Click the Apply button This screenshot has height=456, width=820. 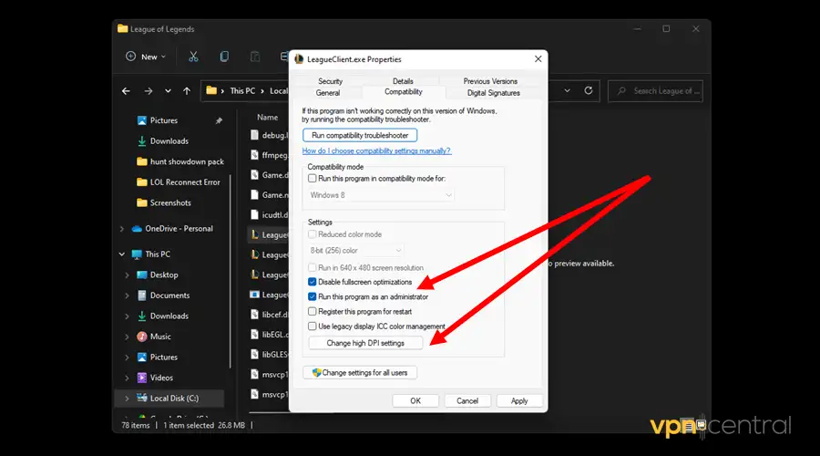519,401
